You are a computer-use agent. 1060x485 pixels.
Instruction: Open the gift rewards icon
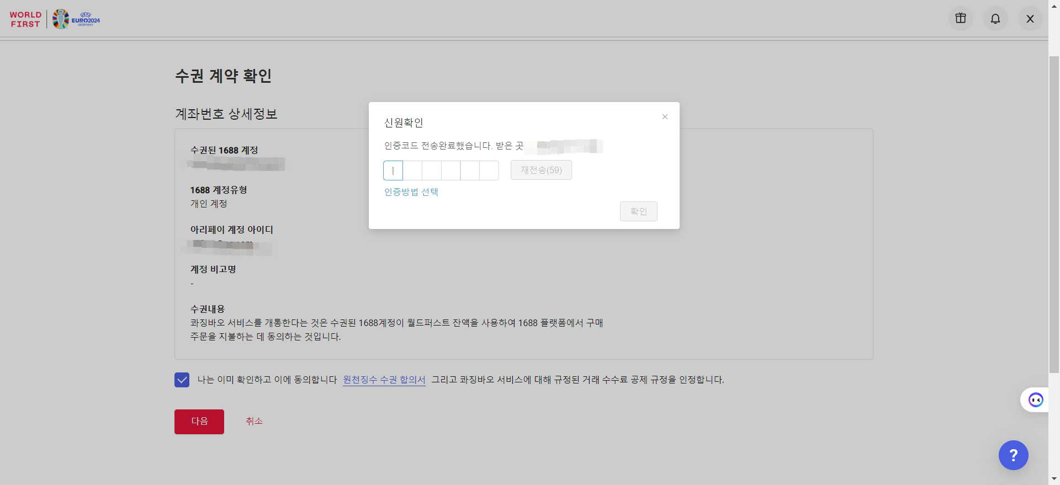pyautogui.click(x=961, y=18)
